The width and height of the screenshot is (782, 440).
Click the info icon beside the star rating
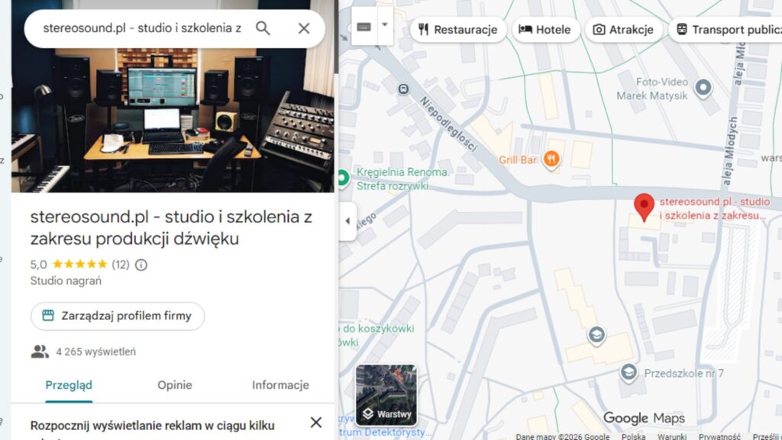[142, 265]
